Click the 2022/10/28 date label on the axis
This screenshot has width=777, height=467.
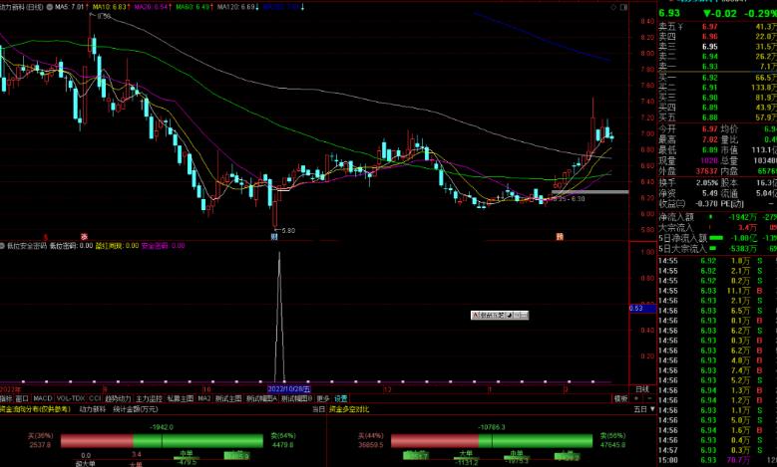(x=289, y=389)
